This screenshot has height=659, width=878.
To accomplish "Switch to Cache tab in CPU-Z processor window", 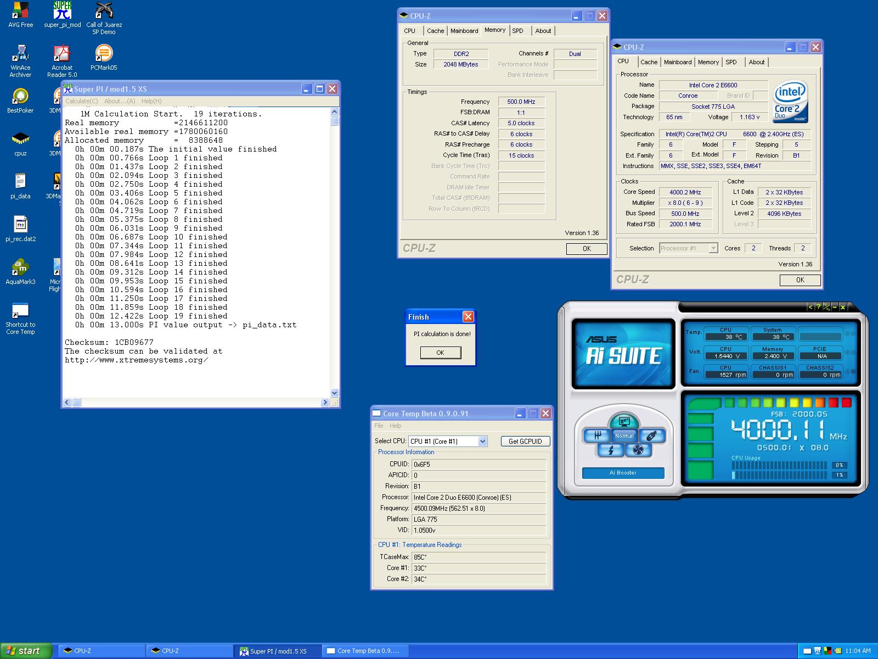I will [x=649, y=62].
